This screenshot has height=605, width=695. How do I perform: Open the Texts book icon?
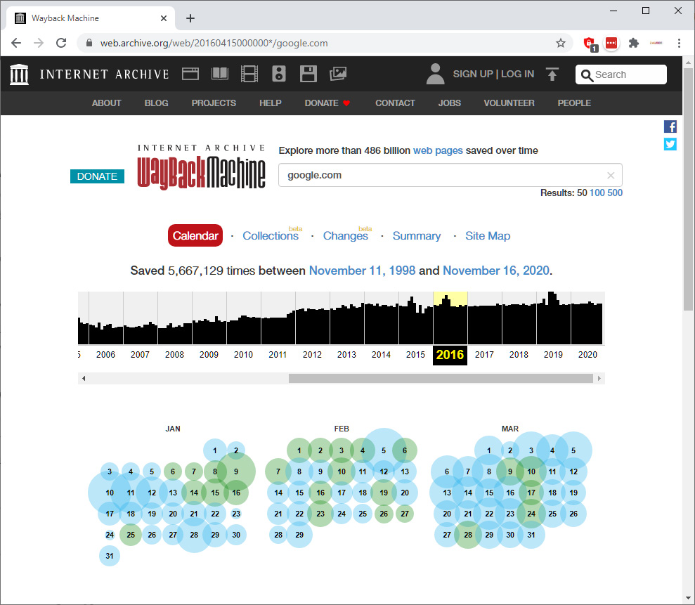pyautogui.click(x=220, y=74)
